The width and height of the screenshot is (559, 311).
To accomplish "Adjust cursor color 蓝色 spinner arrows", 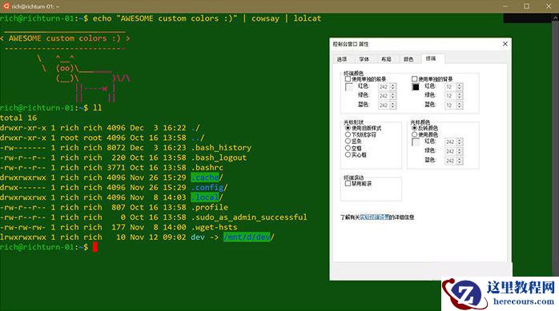I will click(x=460, y=161).
